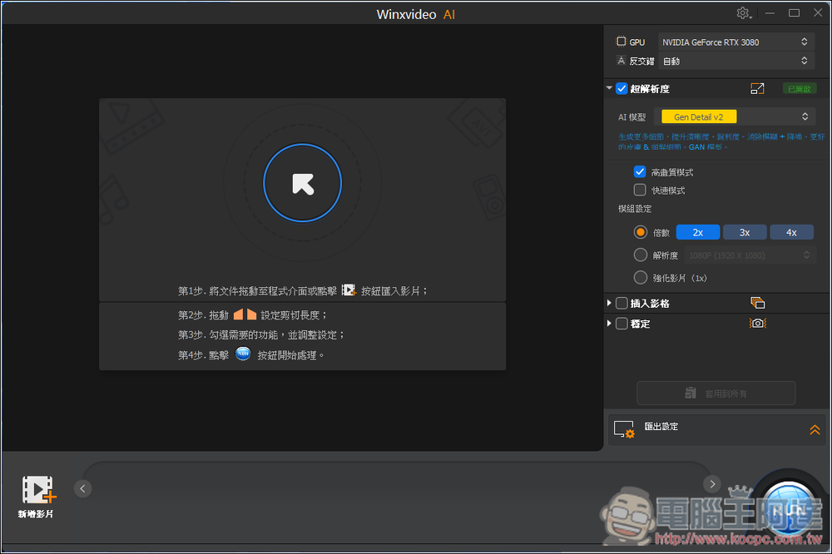Click the 穩定 stabilization camera icon
832x554 pixels.
point(758,323)
